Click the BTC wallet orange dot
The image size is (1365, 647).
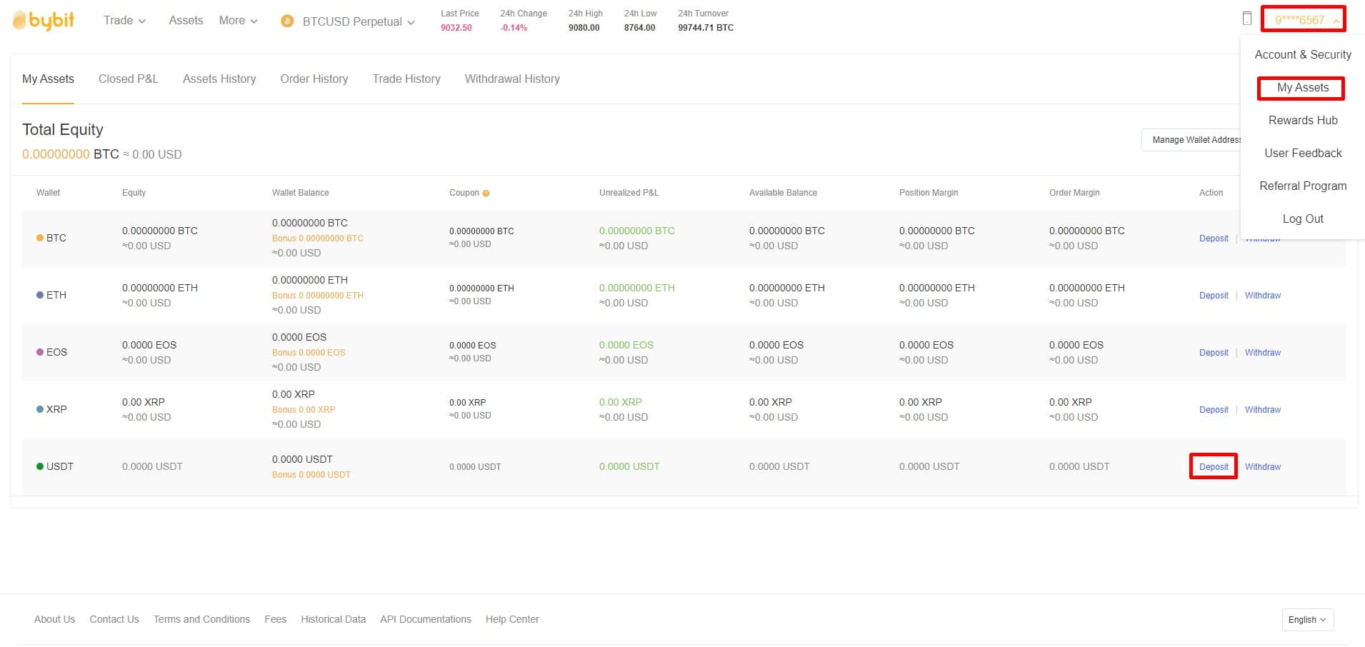pyautogui.click(x=40, y=238)
